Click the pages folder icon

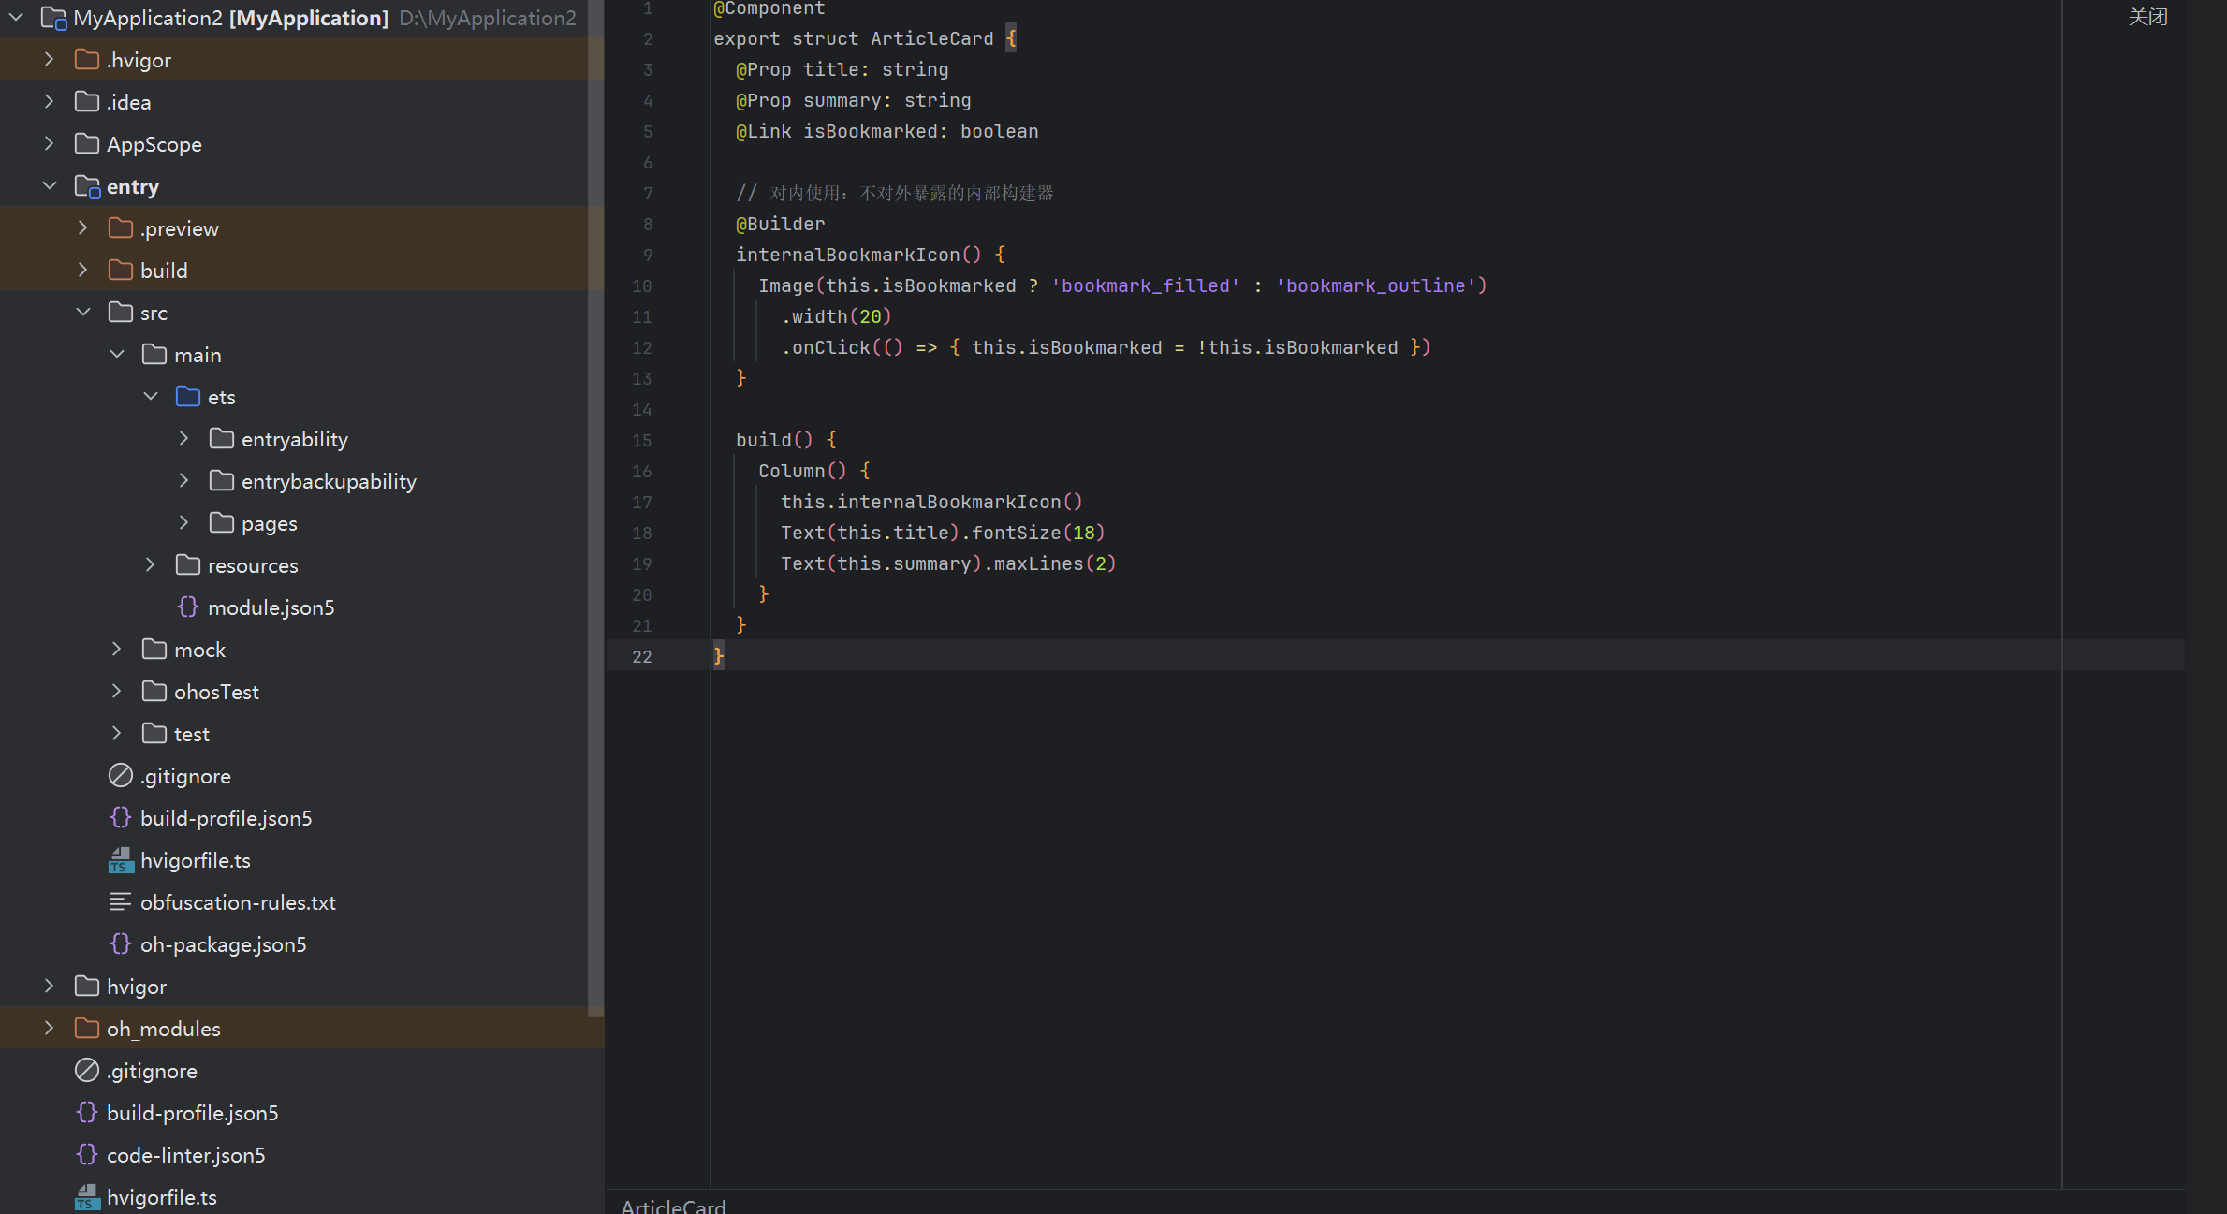pos(222,523)
